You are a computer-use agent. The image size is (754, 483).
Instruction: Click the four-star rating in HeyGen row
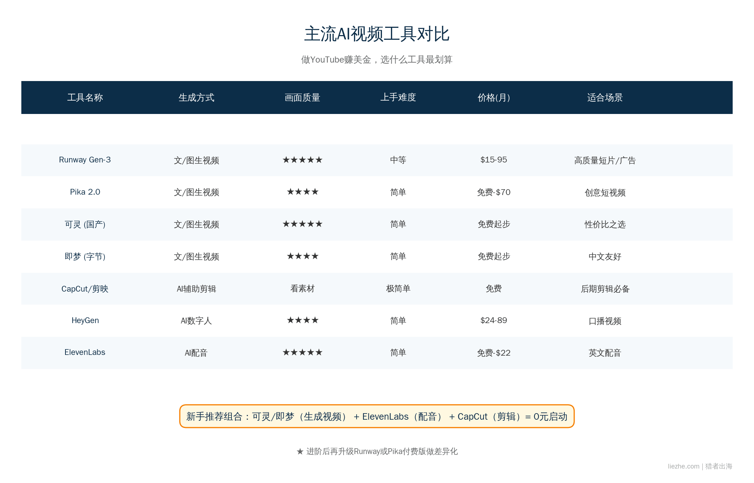point(302,320)
